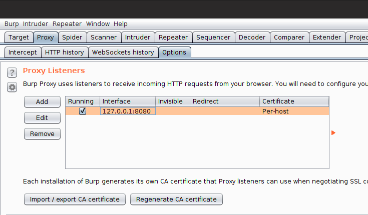Image resolution: width=368 pixels, height=215 pixels.
Task: Open the Project options tab
Action: point(357,37)
